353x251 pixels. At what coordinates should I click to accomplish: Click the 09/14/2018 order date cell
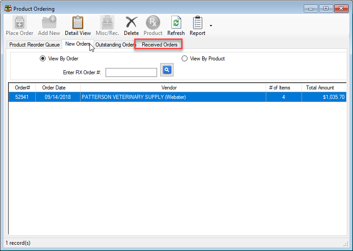(x=58, y=97)
